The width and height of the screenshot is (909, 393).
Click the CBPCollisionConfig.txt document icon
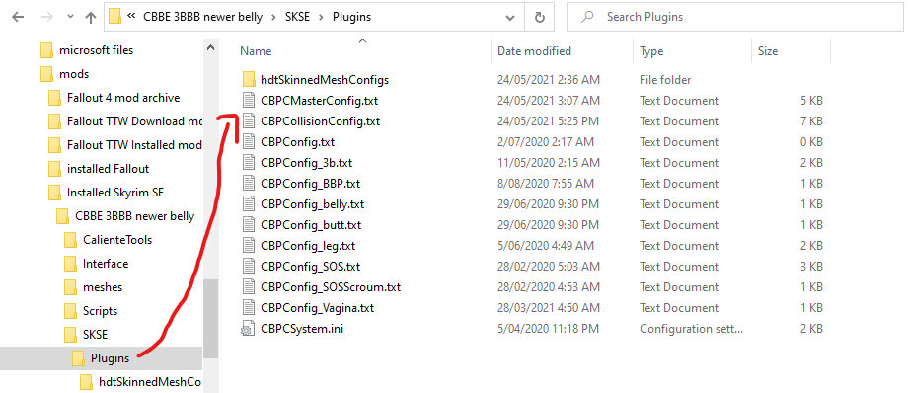click(x=248, y=121)
